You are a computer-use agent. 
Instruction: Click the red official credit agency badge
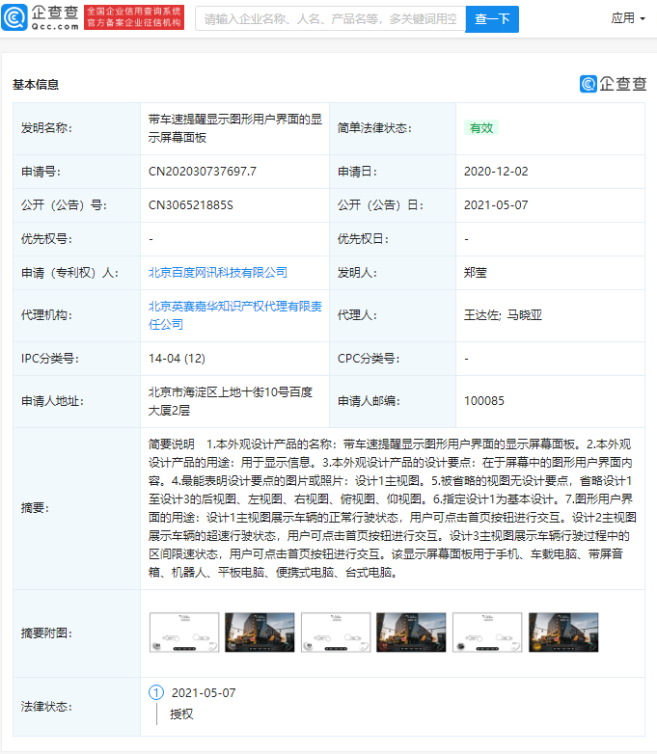(x=134, y=17)
